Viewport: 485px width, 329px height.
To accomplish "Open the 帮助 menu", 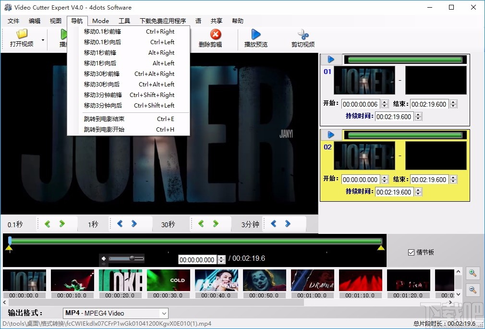I will pos(237,21).
